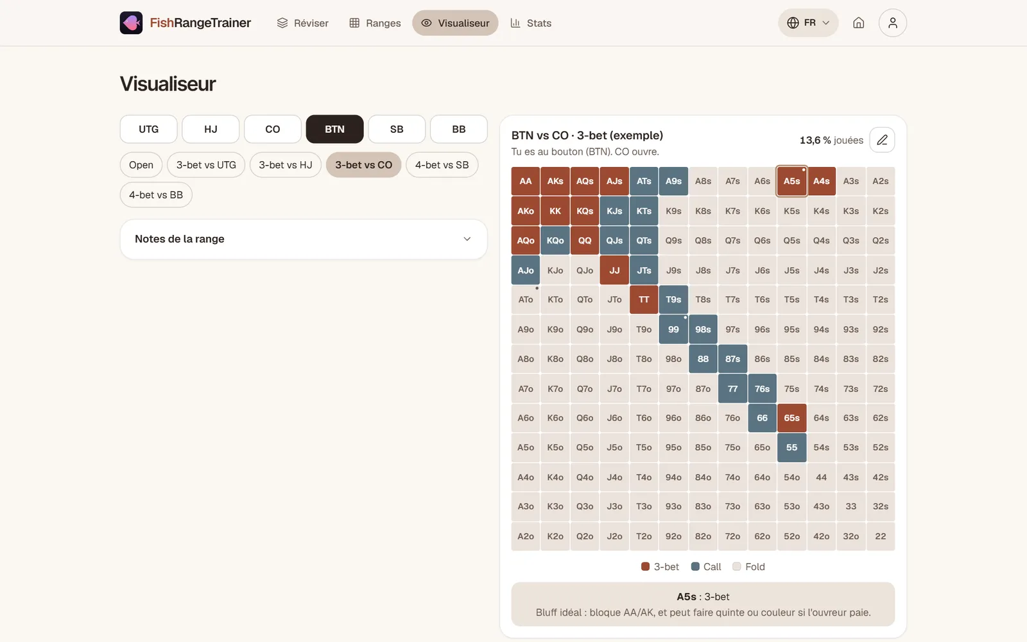1027x642 pixels.
Task: Click the AA hand cell
Action: [x=526, y=181]
